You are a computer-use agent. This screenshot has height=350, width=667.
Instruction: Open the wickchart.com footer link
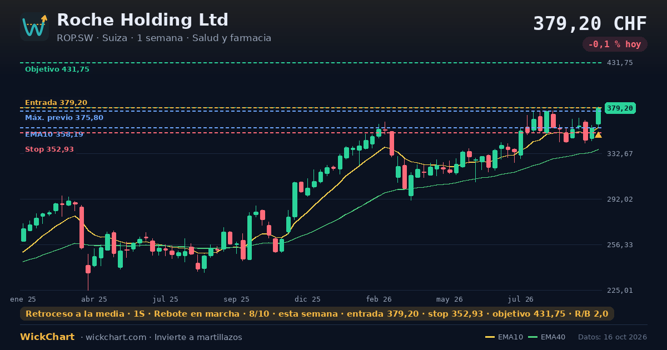point(115,337)
